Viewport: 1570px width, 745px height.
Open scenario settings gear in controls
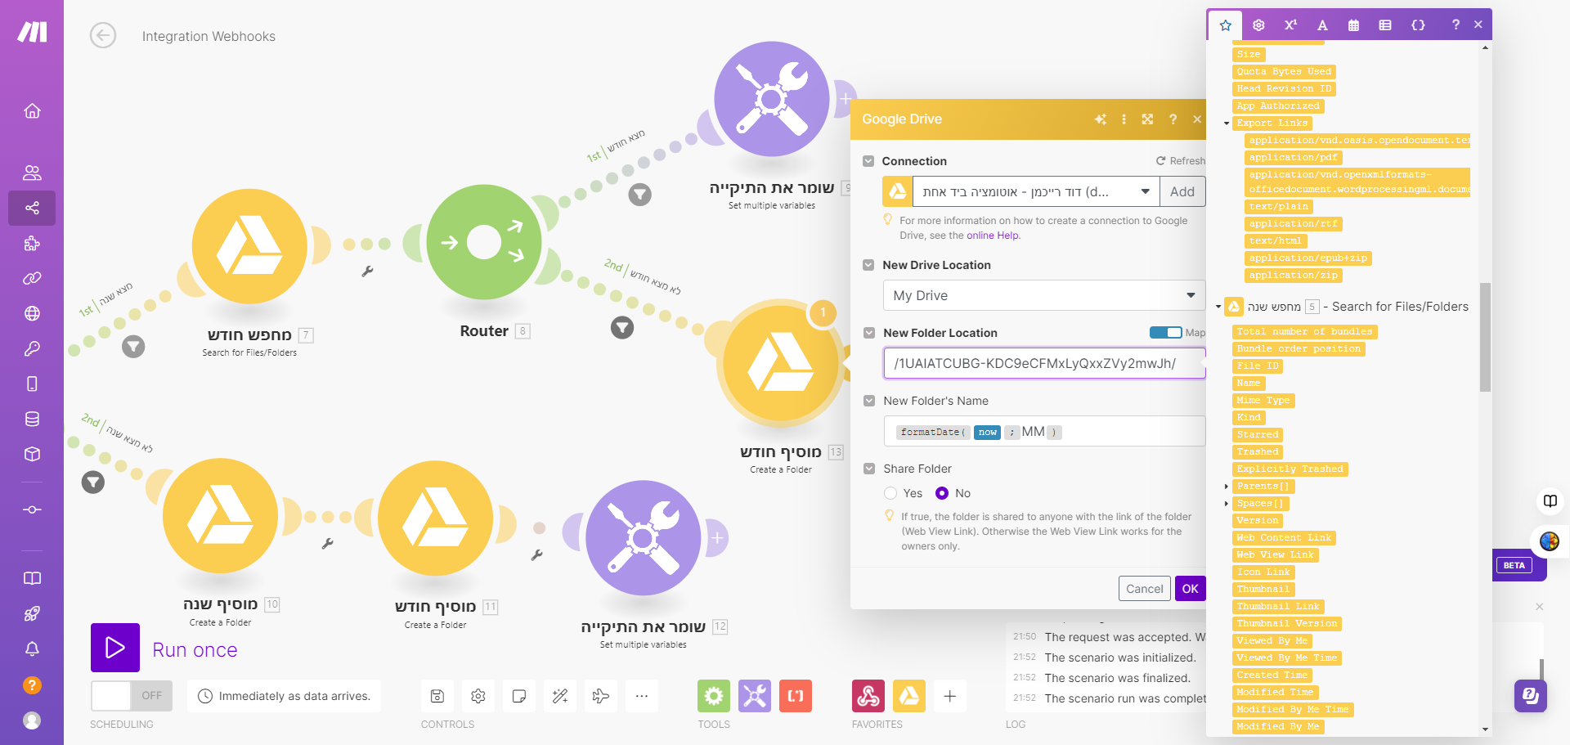(x=478, y=696)
